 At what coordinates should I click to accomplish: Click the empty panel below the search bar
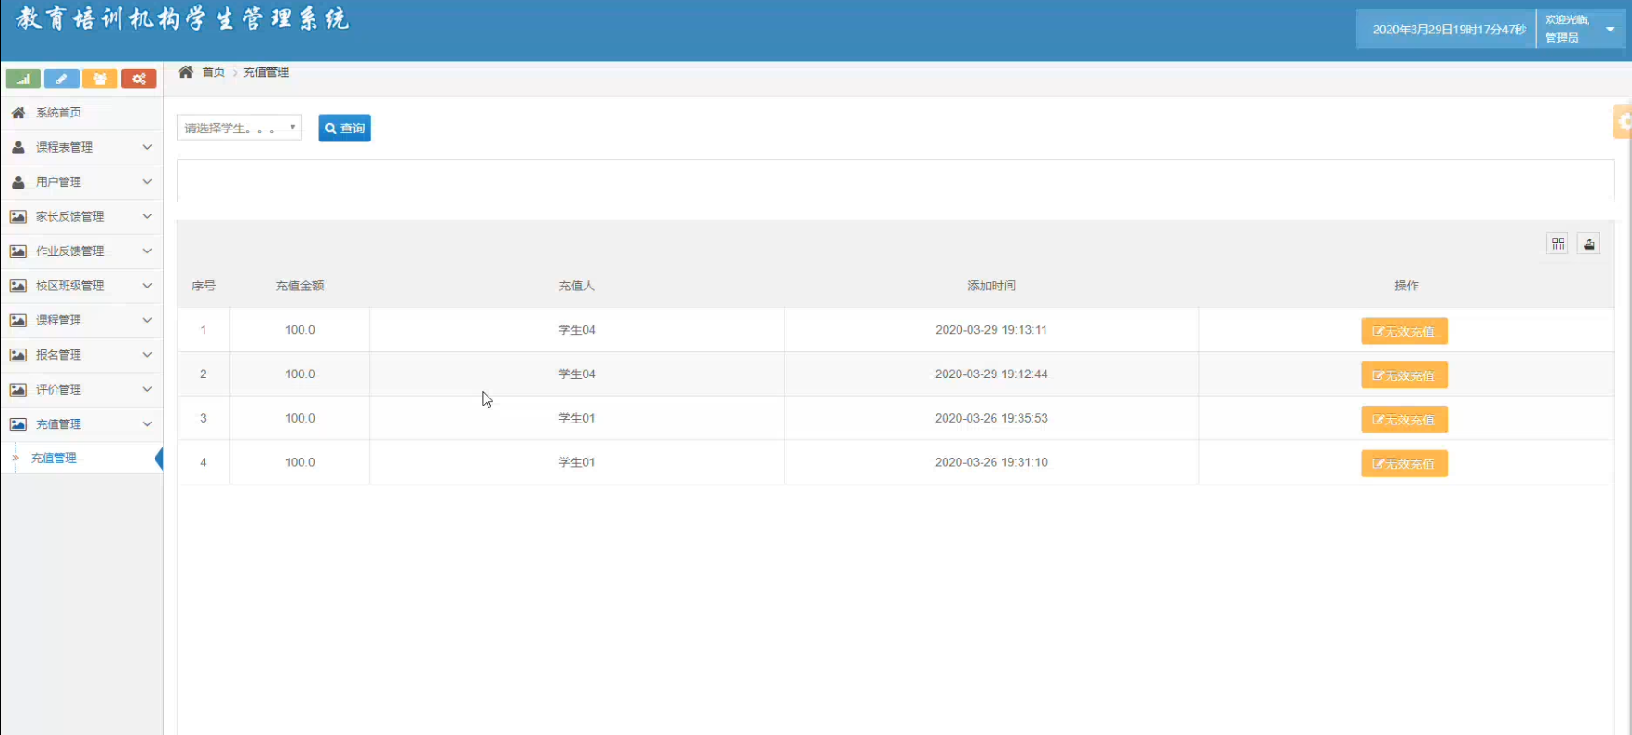[896, 180]
